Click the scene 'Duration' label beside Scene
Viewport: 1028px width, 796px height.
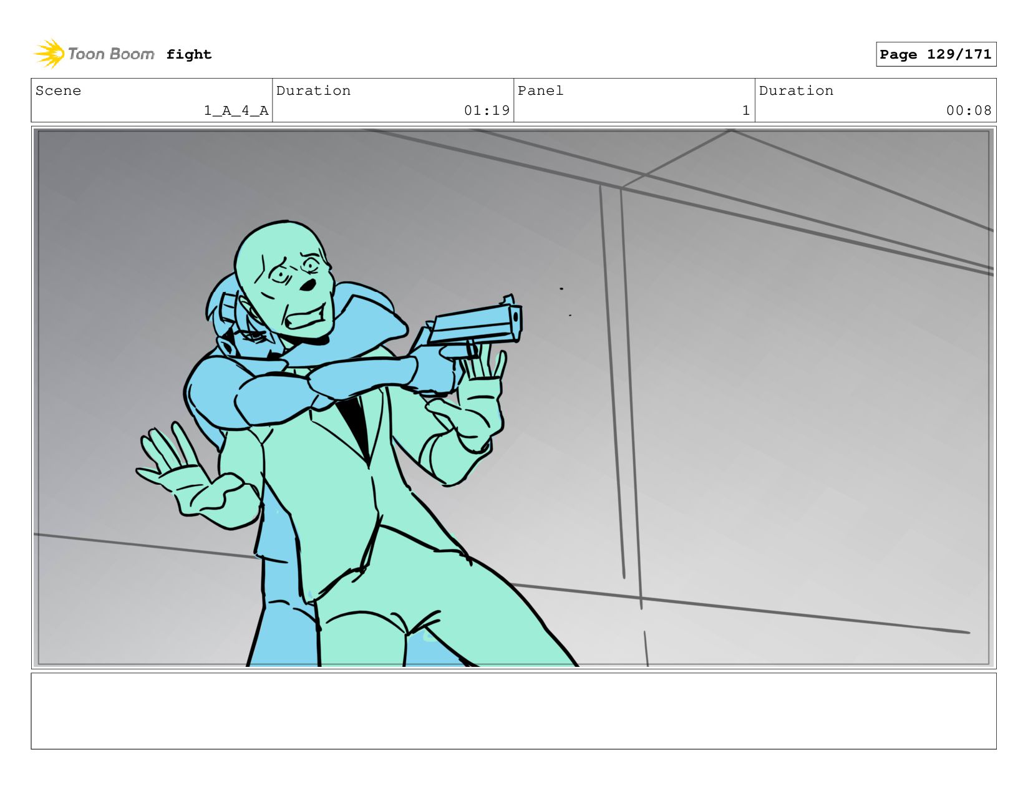click(x=313, y=90)
